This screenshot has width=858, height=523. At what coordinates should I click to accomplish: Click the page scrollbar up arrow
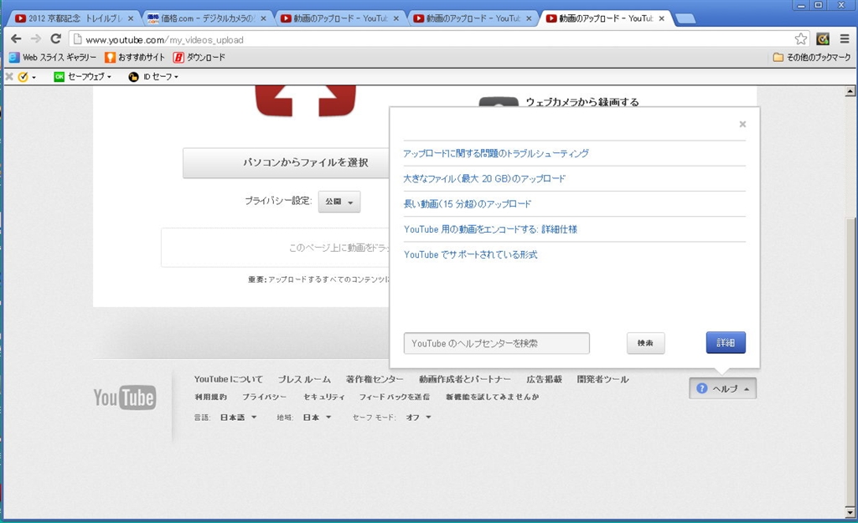click(850, 91)
